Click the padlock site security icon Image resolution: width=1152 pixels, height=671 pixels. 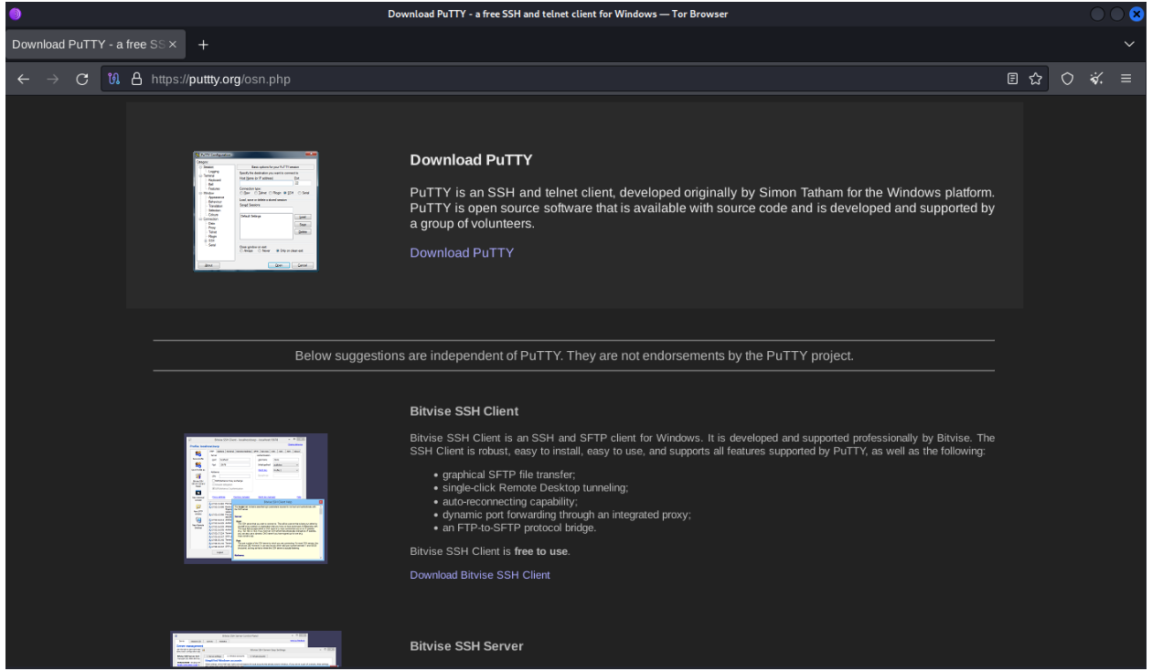click(x=137, y=80)
